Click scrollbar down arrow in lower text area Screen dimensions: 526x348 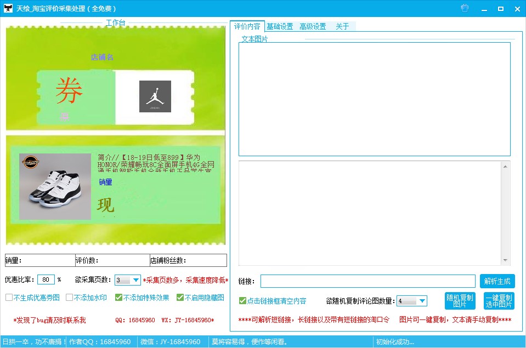point(505,260)
